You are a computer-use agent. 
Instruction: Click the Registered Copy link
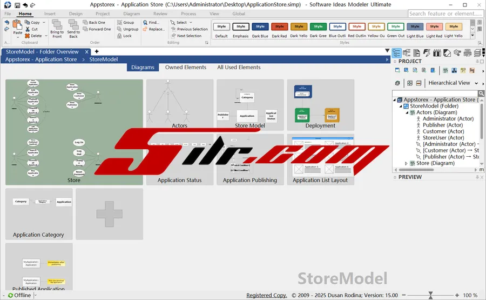point(267,295)
